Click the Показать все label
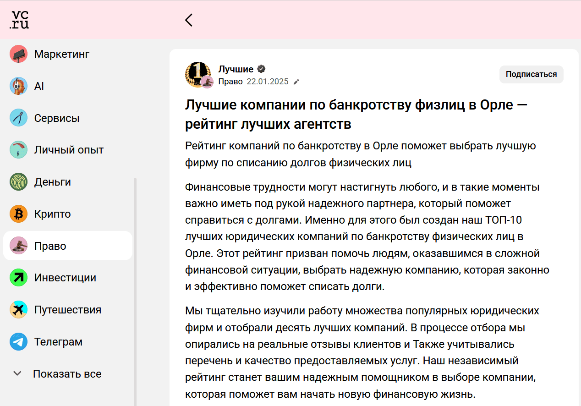 (67, 374)
